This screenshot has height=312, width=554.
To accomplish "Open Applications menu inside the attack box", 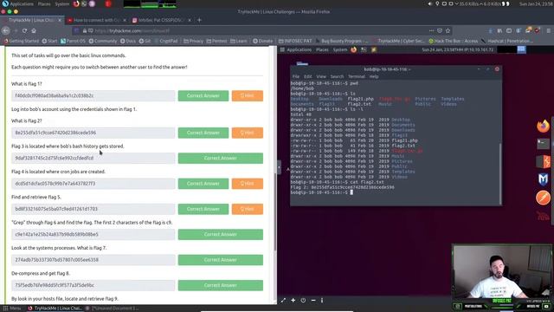I will tap(299, 50).
